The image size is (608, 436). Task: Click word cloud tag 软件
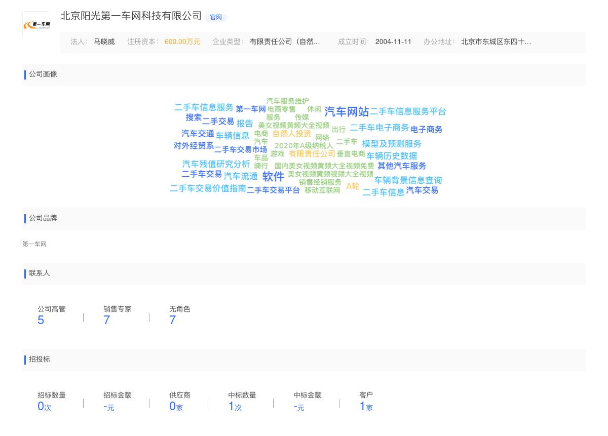coord(273,176)
